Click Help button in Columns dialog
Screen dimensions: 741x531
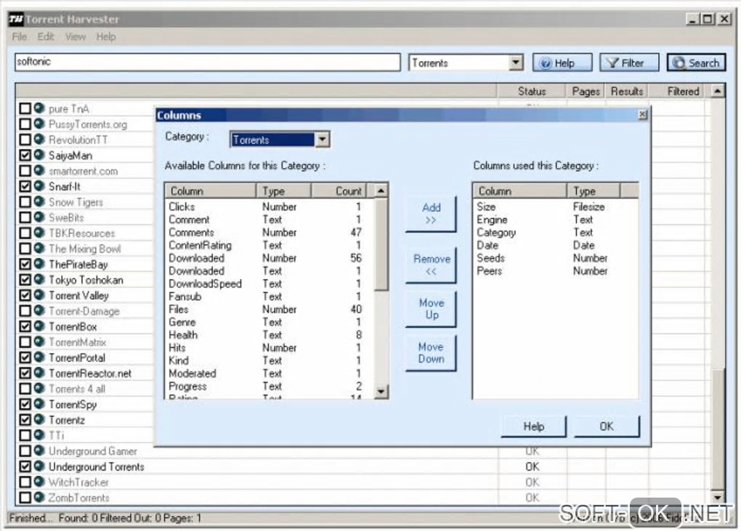pos(533,426)
